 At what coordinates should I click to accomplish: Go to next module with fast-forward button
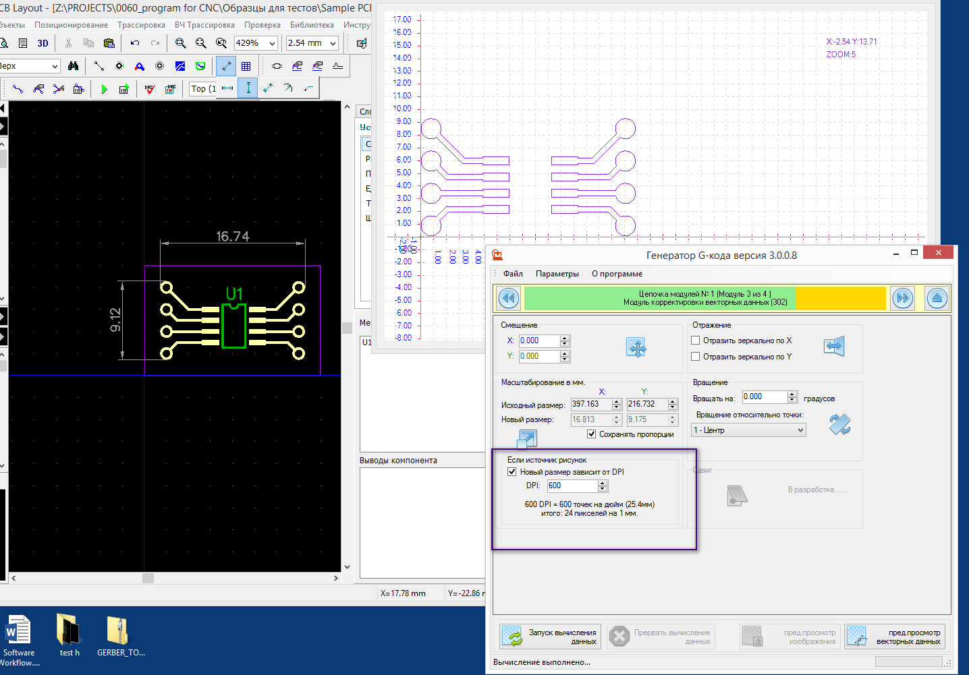(x=902, y=298)
